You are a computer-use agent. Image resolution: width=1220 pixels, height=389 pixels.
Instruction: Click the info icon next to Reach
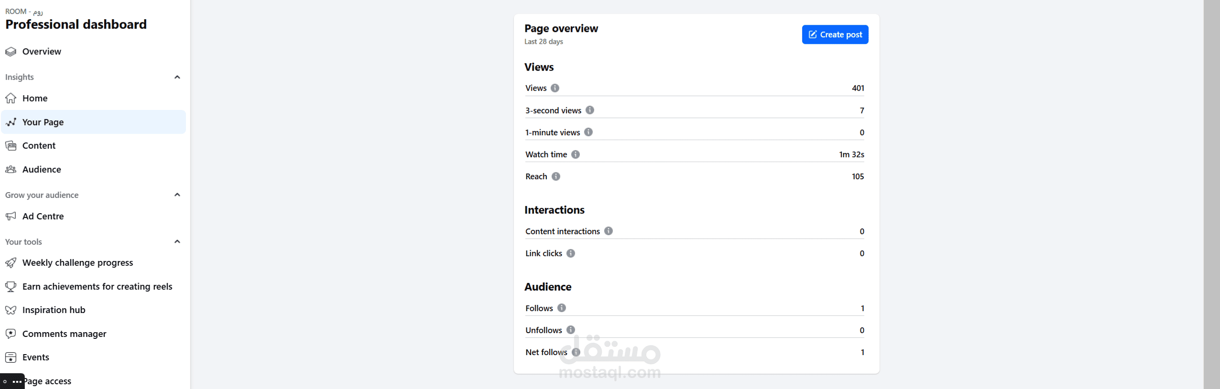(x=556, y=176)
